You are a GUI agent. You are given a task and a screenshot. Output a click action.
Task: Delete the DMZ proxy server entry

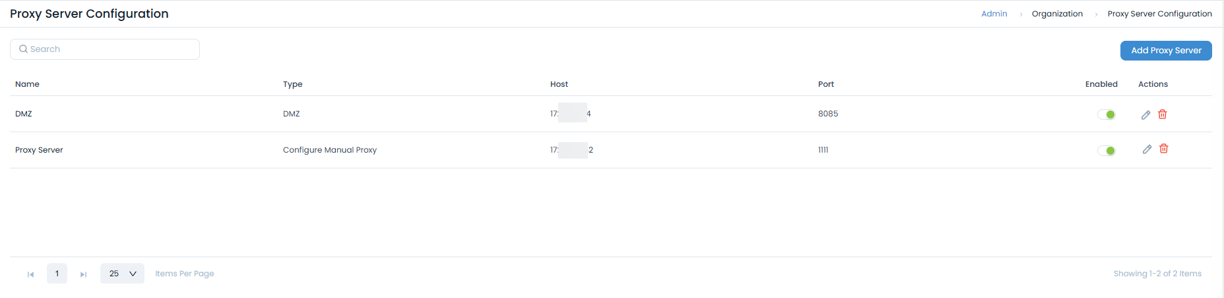point(1163,114)
